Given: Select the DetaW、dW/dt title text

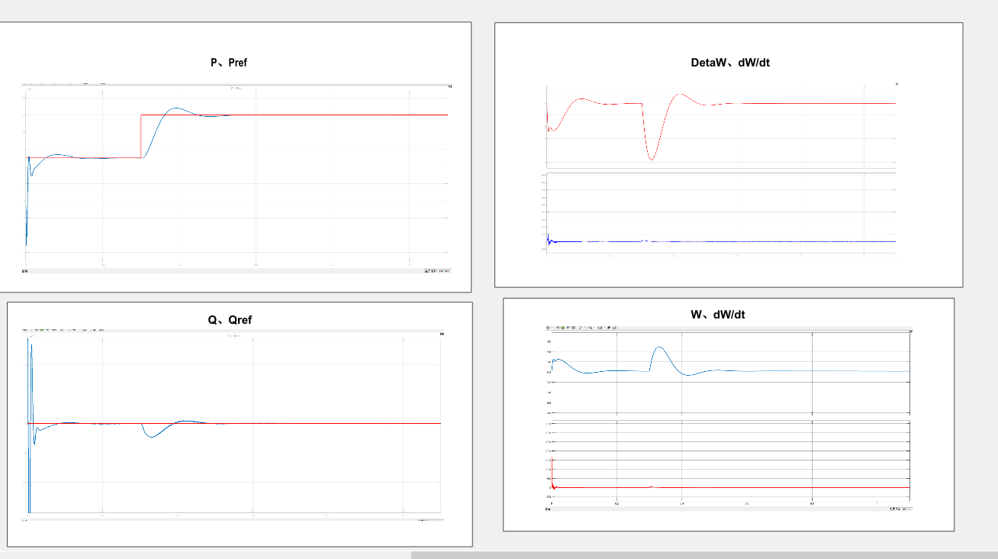Looking at the screenshot, I should [730, 63].
